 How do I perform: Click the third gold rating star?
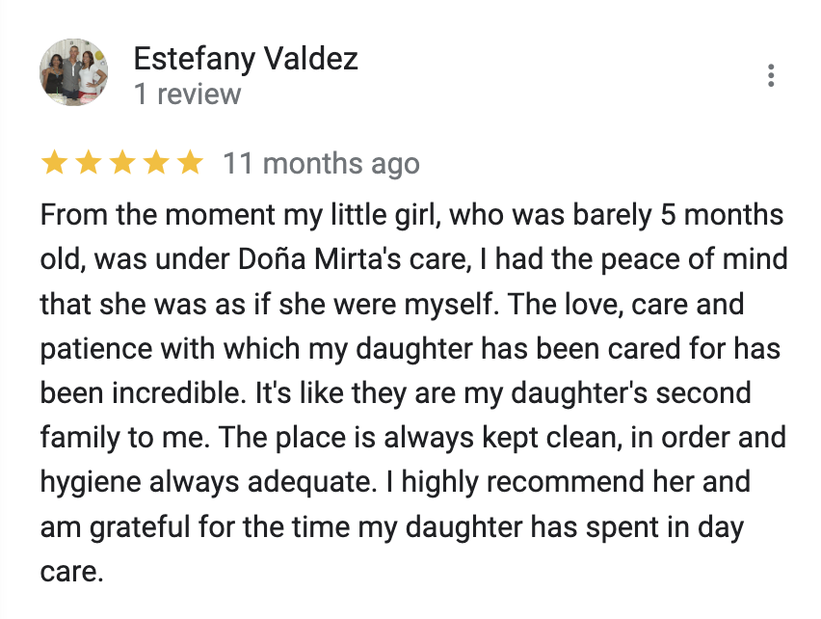tap(122, 164)
